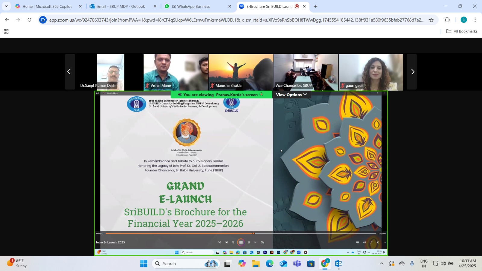Click the microphone tray icon
The width and height of the screenshot is (482, 271).
(412, 263)
